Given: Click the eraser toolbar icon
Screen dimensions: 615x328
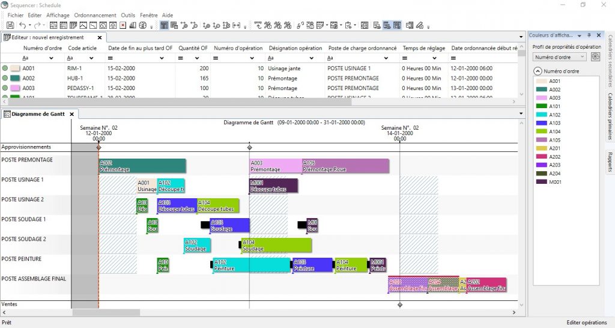Looking at the screenshot, I should click(x=420, y=25).
